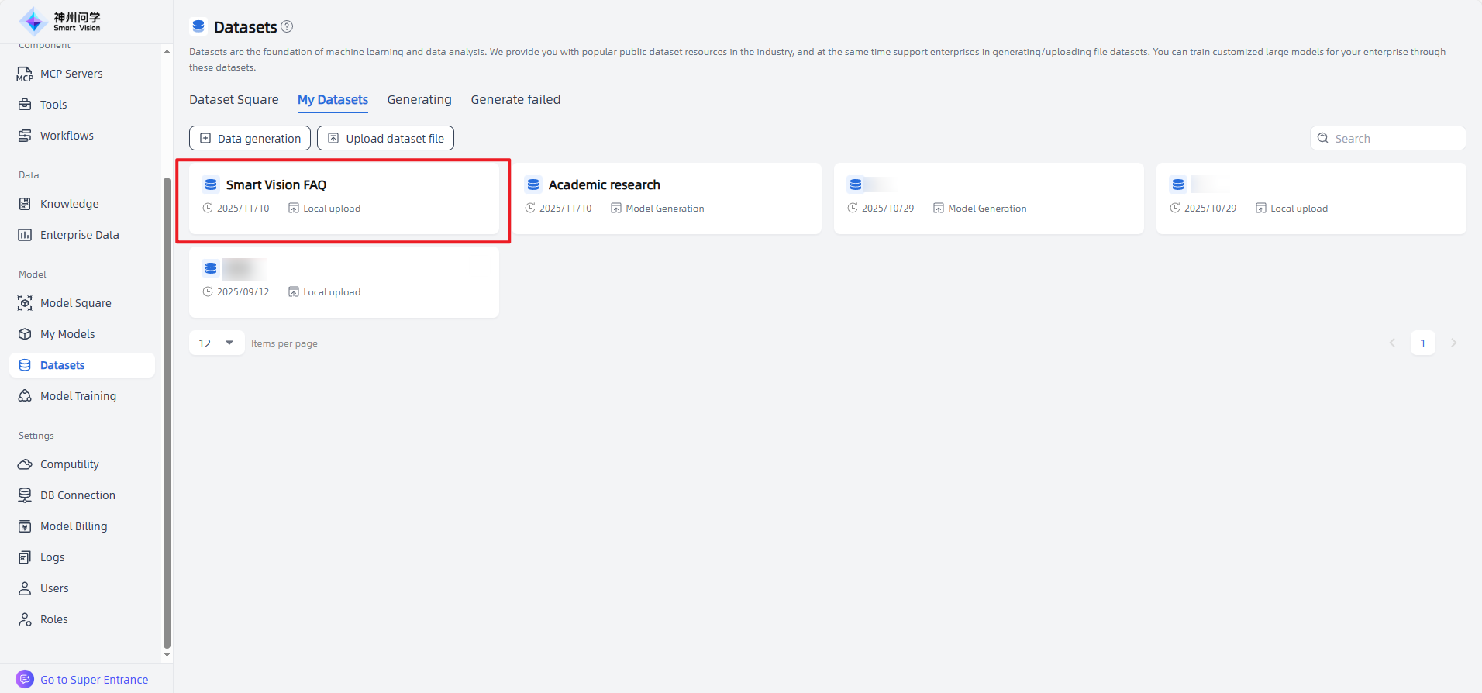Follow the Go to Super Entrance link
The height and width of the screenshot is (693, 1482).
(93, 680)
